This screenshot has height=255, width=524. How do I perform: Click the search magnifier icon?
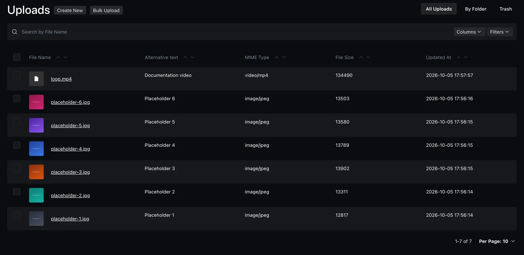point(14,32)
